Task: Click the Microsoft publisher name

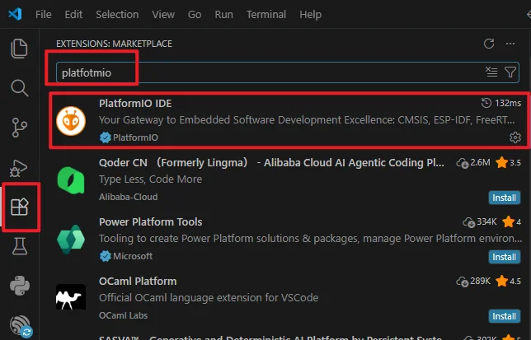Action: tap(133, 256)
